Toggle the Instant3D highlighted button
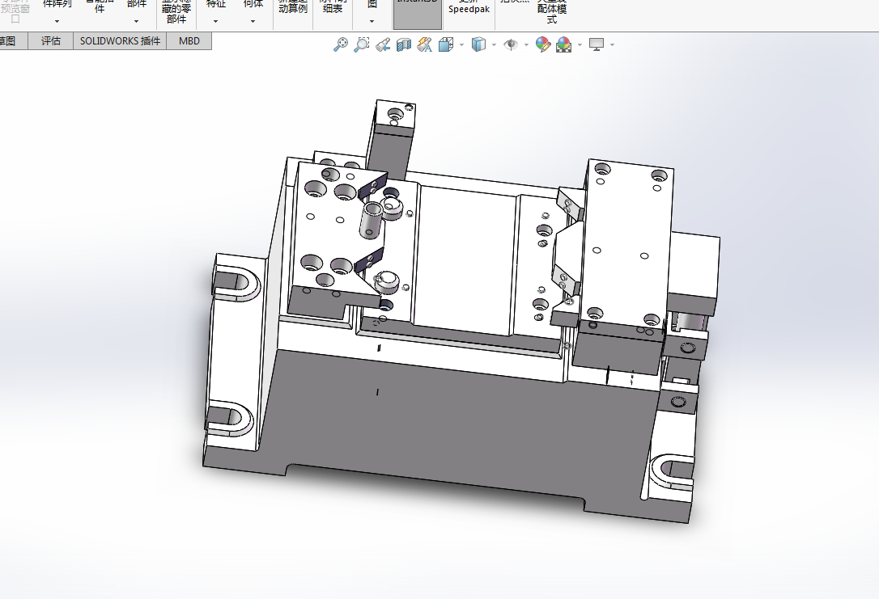 point(418,14)
